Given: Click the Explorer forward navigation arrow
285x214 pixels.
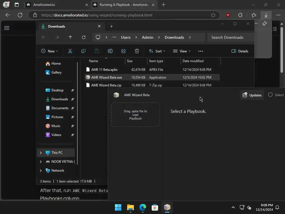Looking at the screenshot, I should 57,37.
